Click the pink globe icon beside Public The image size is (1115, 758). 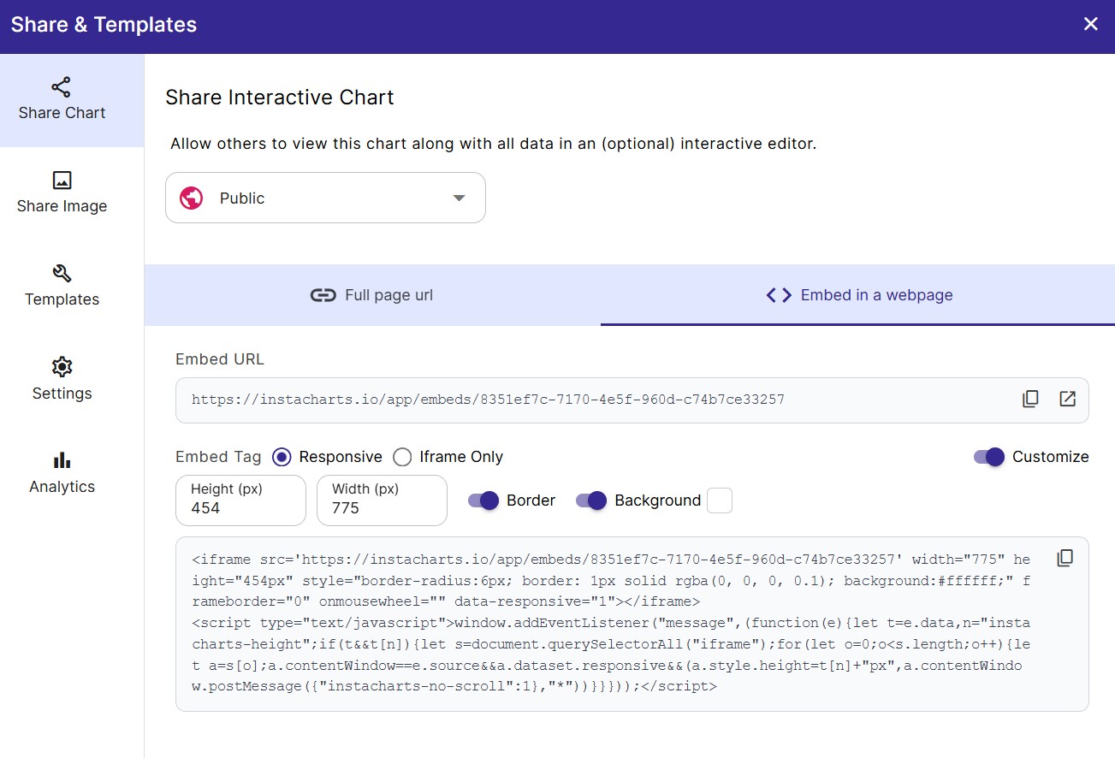point(191,198)
